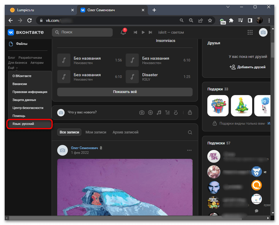The image size is (279, 225).
Task: Open the three-dot menu of Олег Семенович post
Action: click(189, 150)
